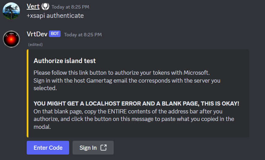Click the "(edited)" label
This screenshot has width=265, height=160.
(x=35, y=44)
